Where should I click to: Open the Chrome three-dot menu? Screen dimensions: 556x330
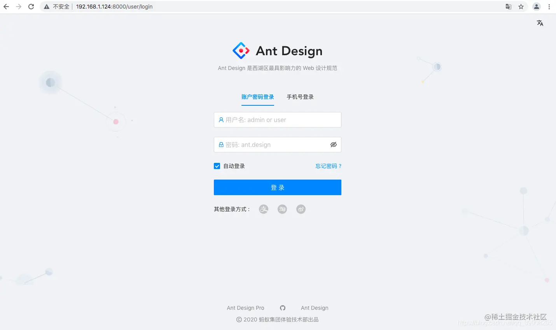pyautogui.click(x=549, y=6)
